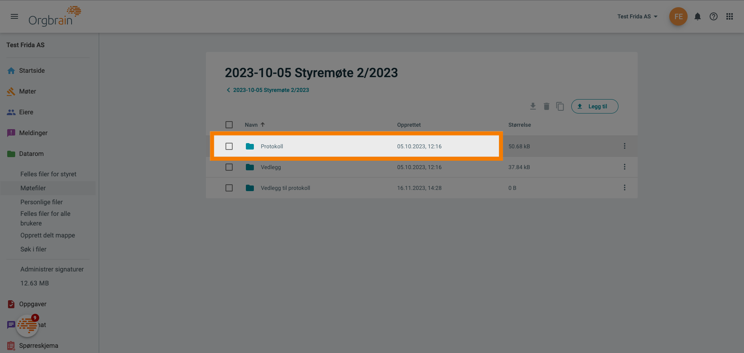Open the Orgbrain chat bubble widget

(x=28, y=325)
